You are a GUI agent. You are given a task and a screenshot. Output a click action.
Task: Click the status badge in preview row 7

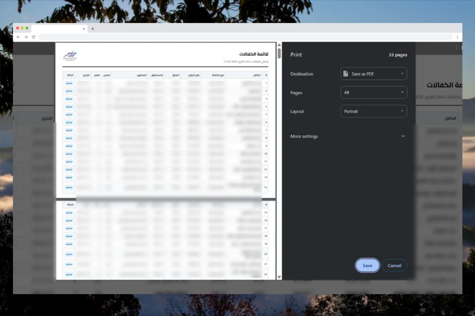[69, 130]
